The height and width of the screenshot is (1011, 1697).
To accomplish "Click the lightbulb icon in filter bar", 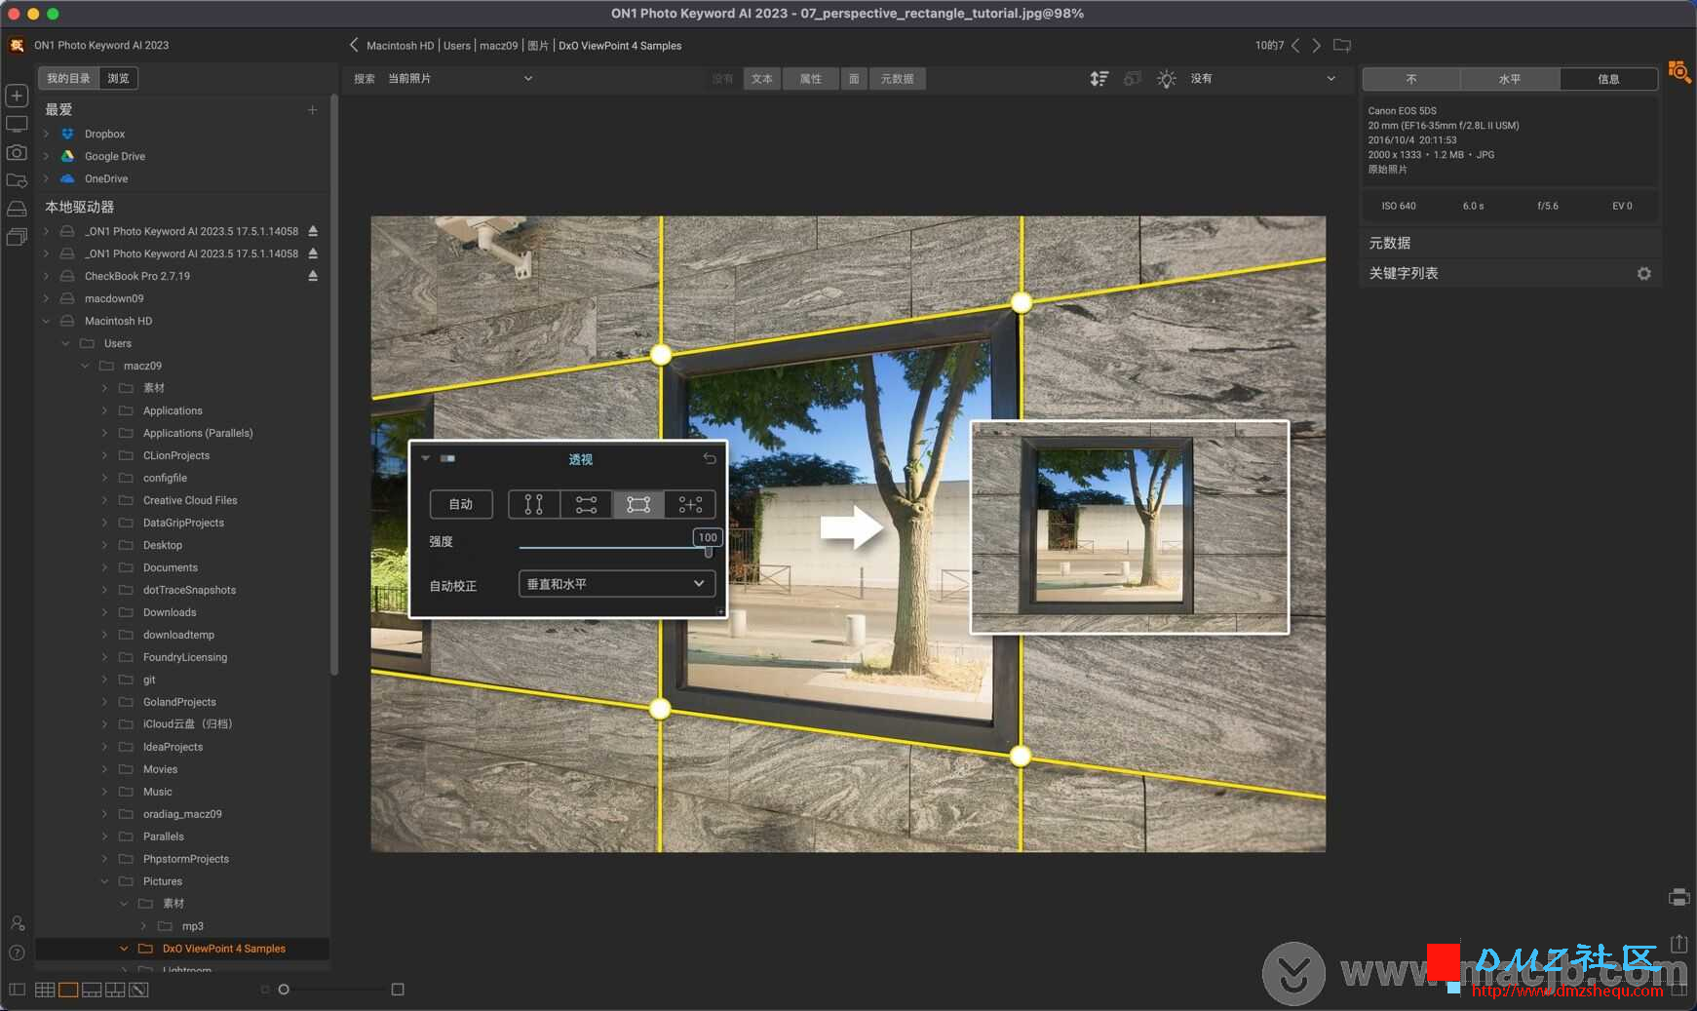I will pyautogui.click(x=1167, y=79).
